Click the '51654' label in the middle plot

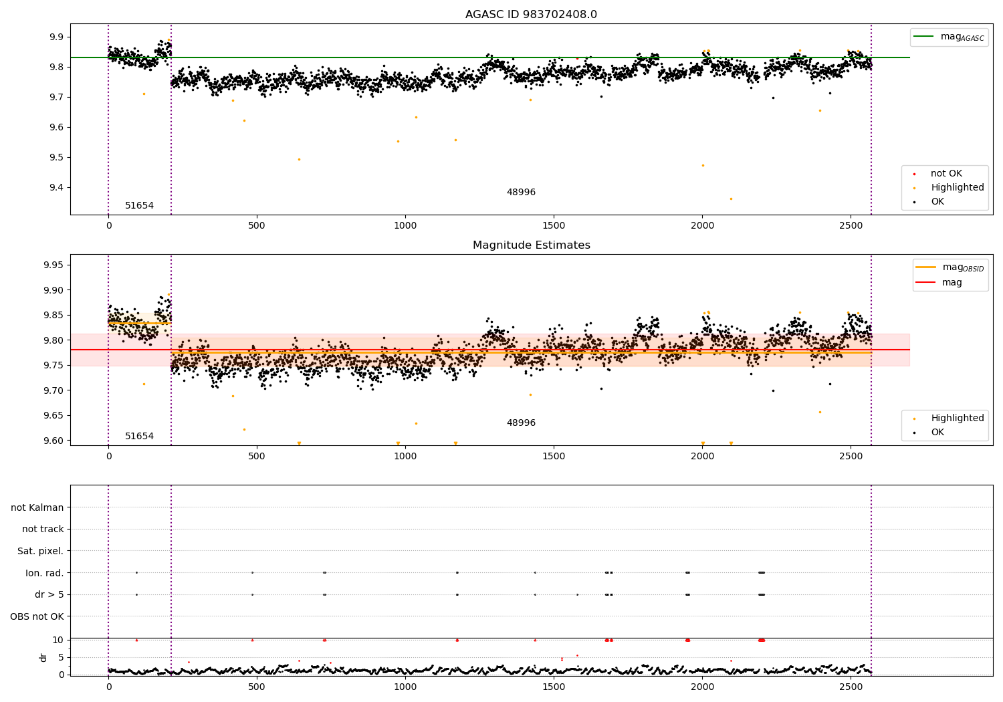[139, 437]
